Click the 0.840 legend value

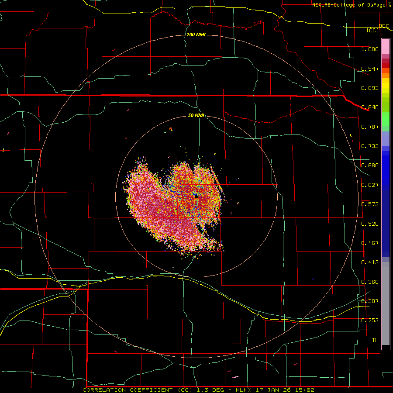(x=370, y=107)
